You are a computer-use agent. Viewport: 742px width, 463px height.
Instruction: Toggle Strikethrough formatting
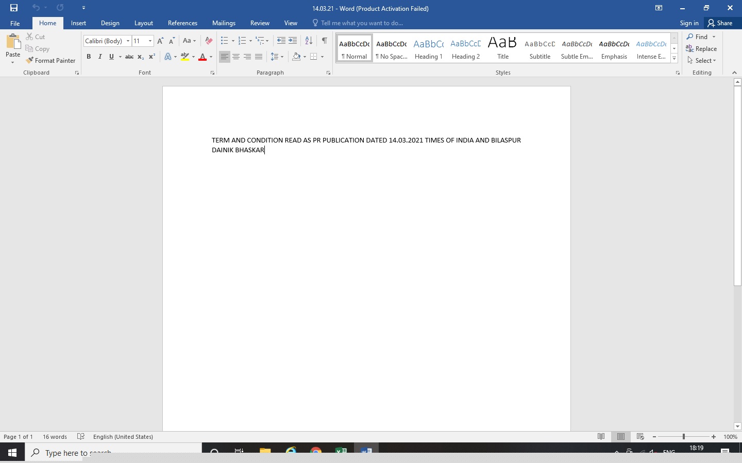129,57
